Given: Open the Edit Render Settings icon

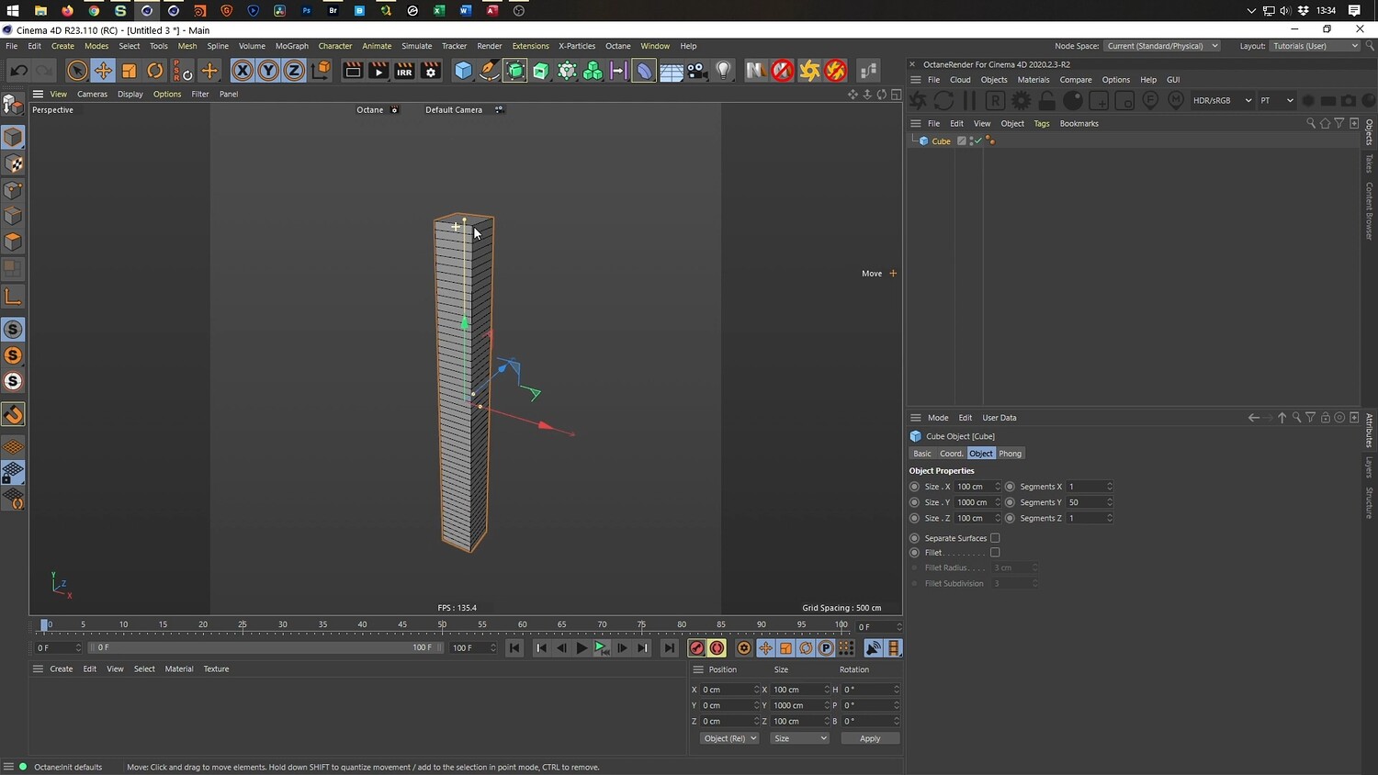Looking at the screenshot, I should (x=430, y=71).
